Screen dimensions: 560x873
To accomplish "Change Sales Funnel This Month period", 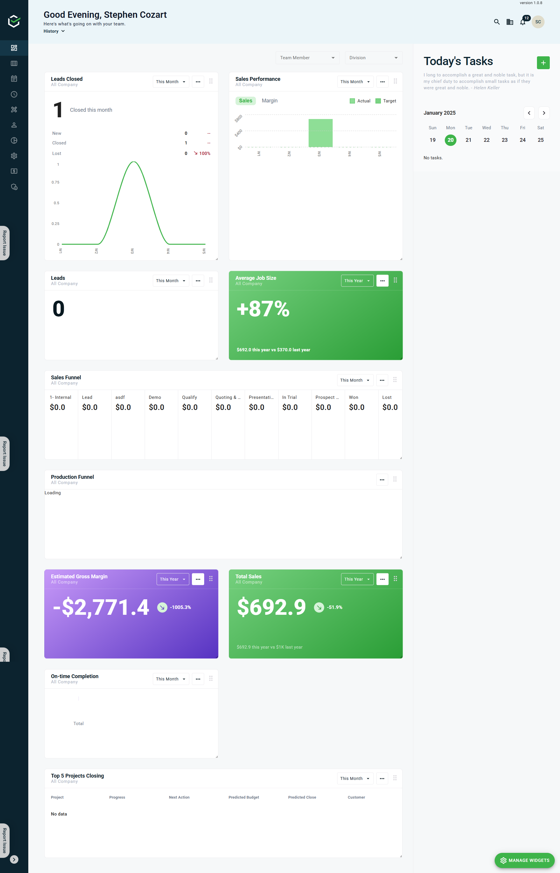I will pos(355,380).
